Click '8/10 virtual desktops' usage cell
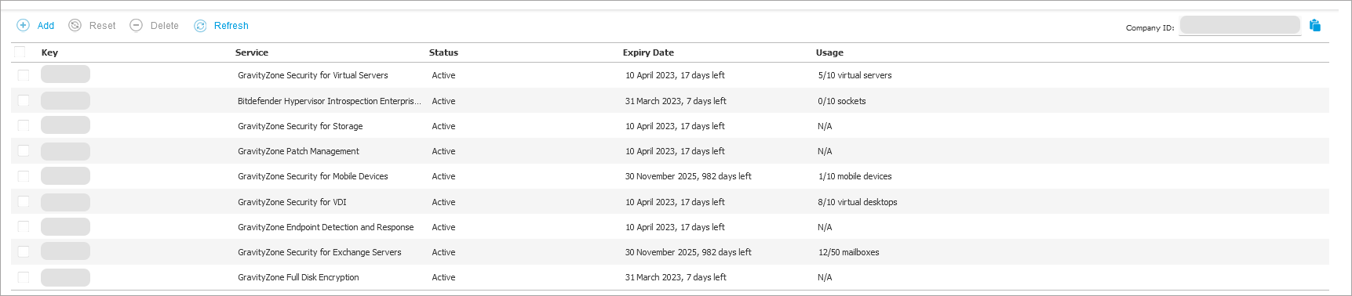Viewport: 1352px width, 296px height. 858,202
